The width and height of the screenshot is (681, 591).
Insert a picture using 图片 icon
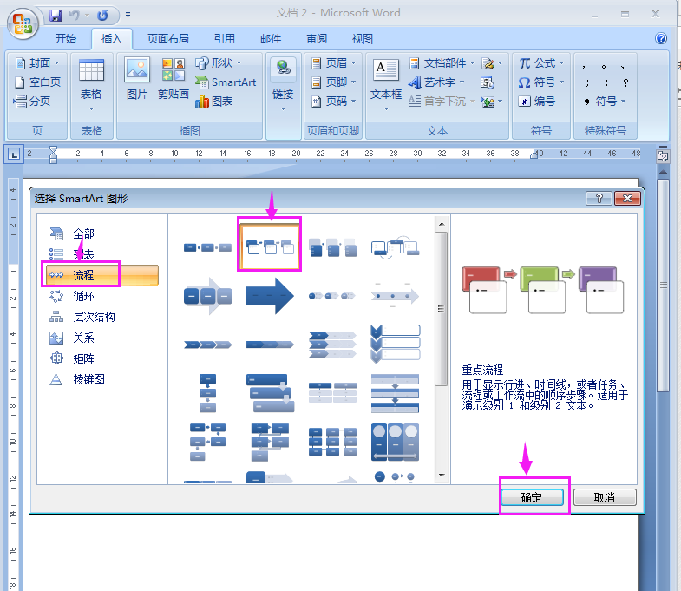coord(137,79)
